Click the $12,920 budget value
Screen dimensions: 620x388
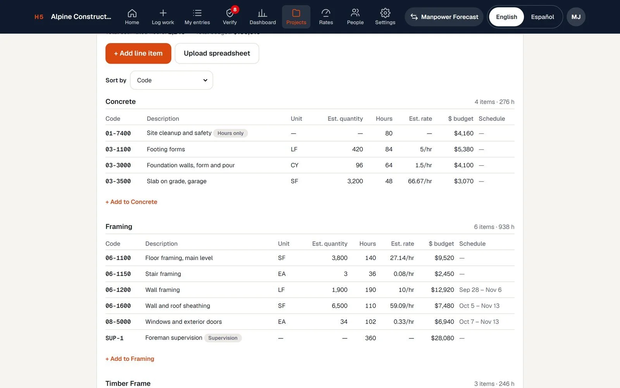[443, 290]
